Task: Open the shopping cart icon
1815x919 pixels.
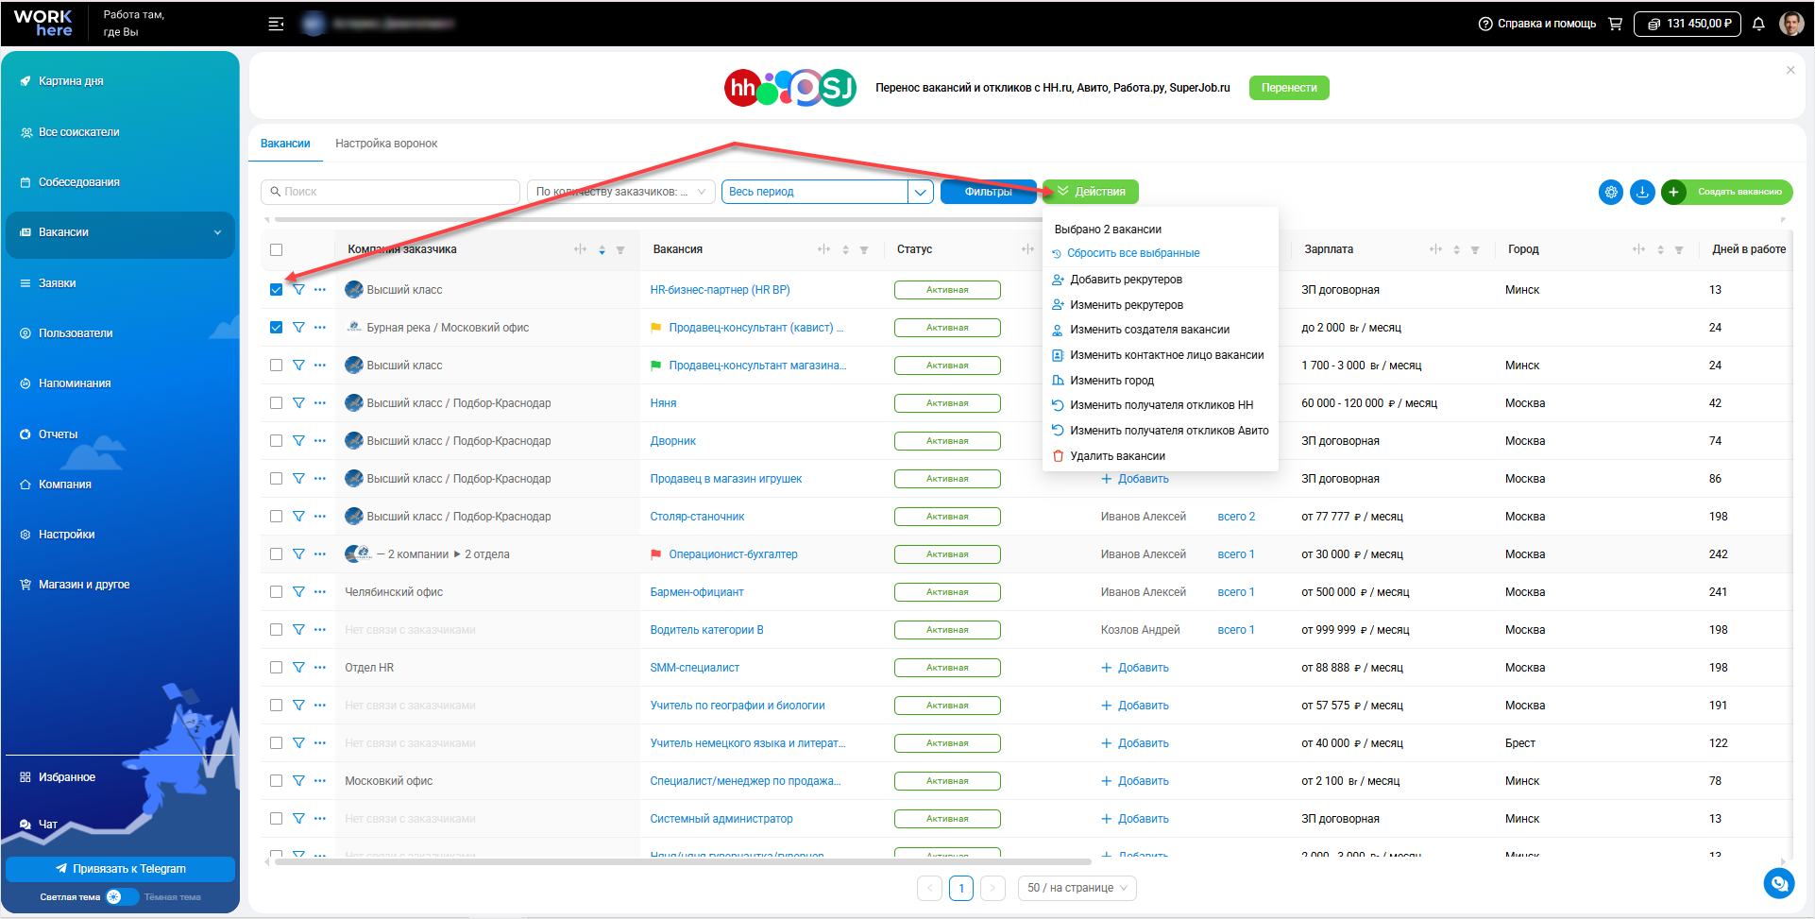Action: pyautogui.click(x=1616, y=24)
